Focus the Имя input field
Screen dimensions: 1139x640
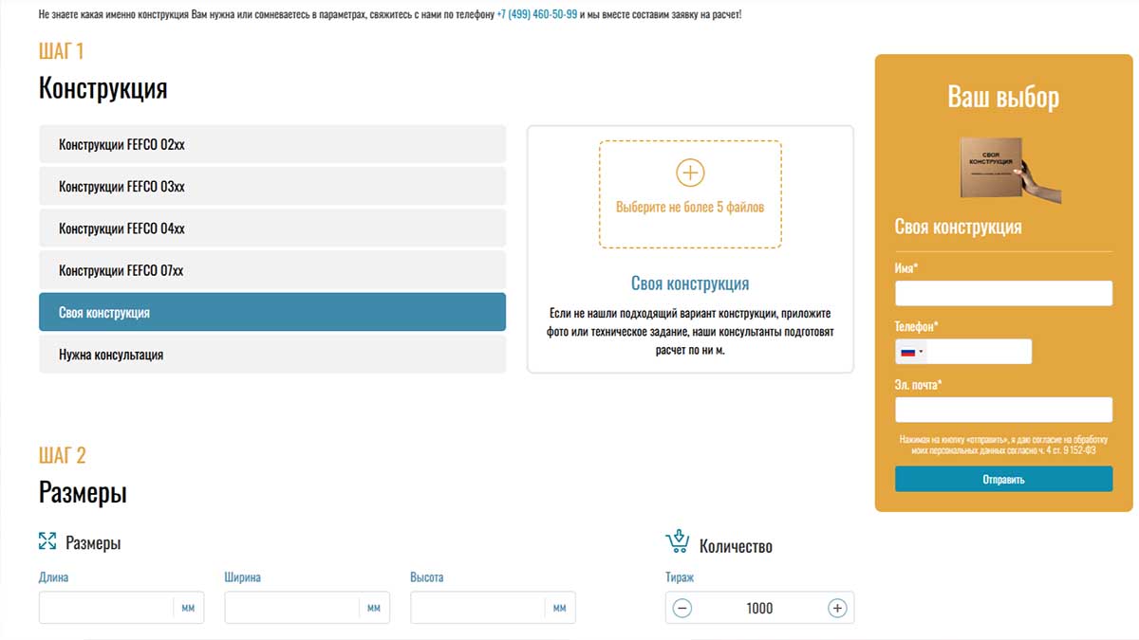coord(1003,293)
